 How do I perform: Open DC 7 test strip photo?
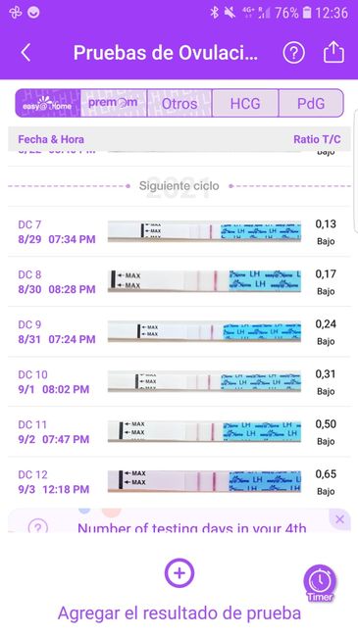(204, 231)
